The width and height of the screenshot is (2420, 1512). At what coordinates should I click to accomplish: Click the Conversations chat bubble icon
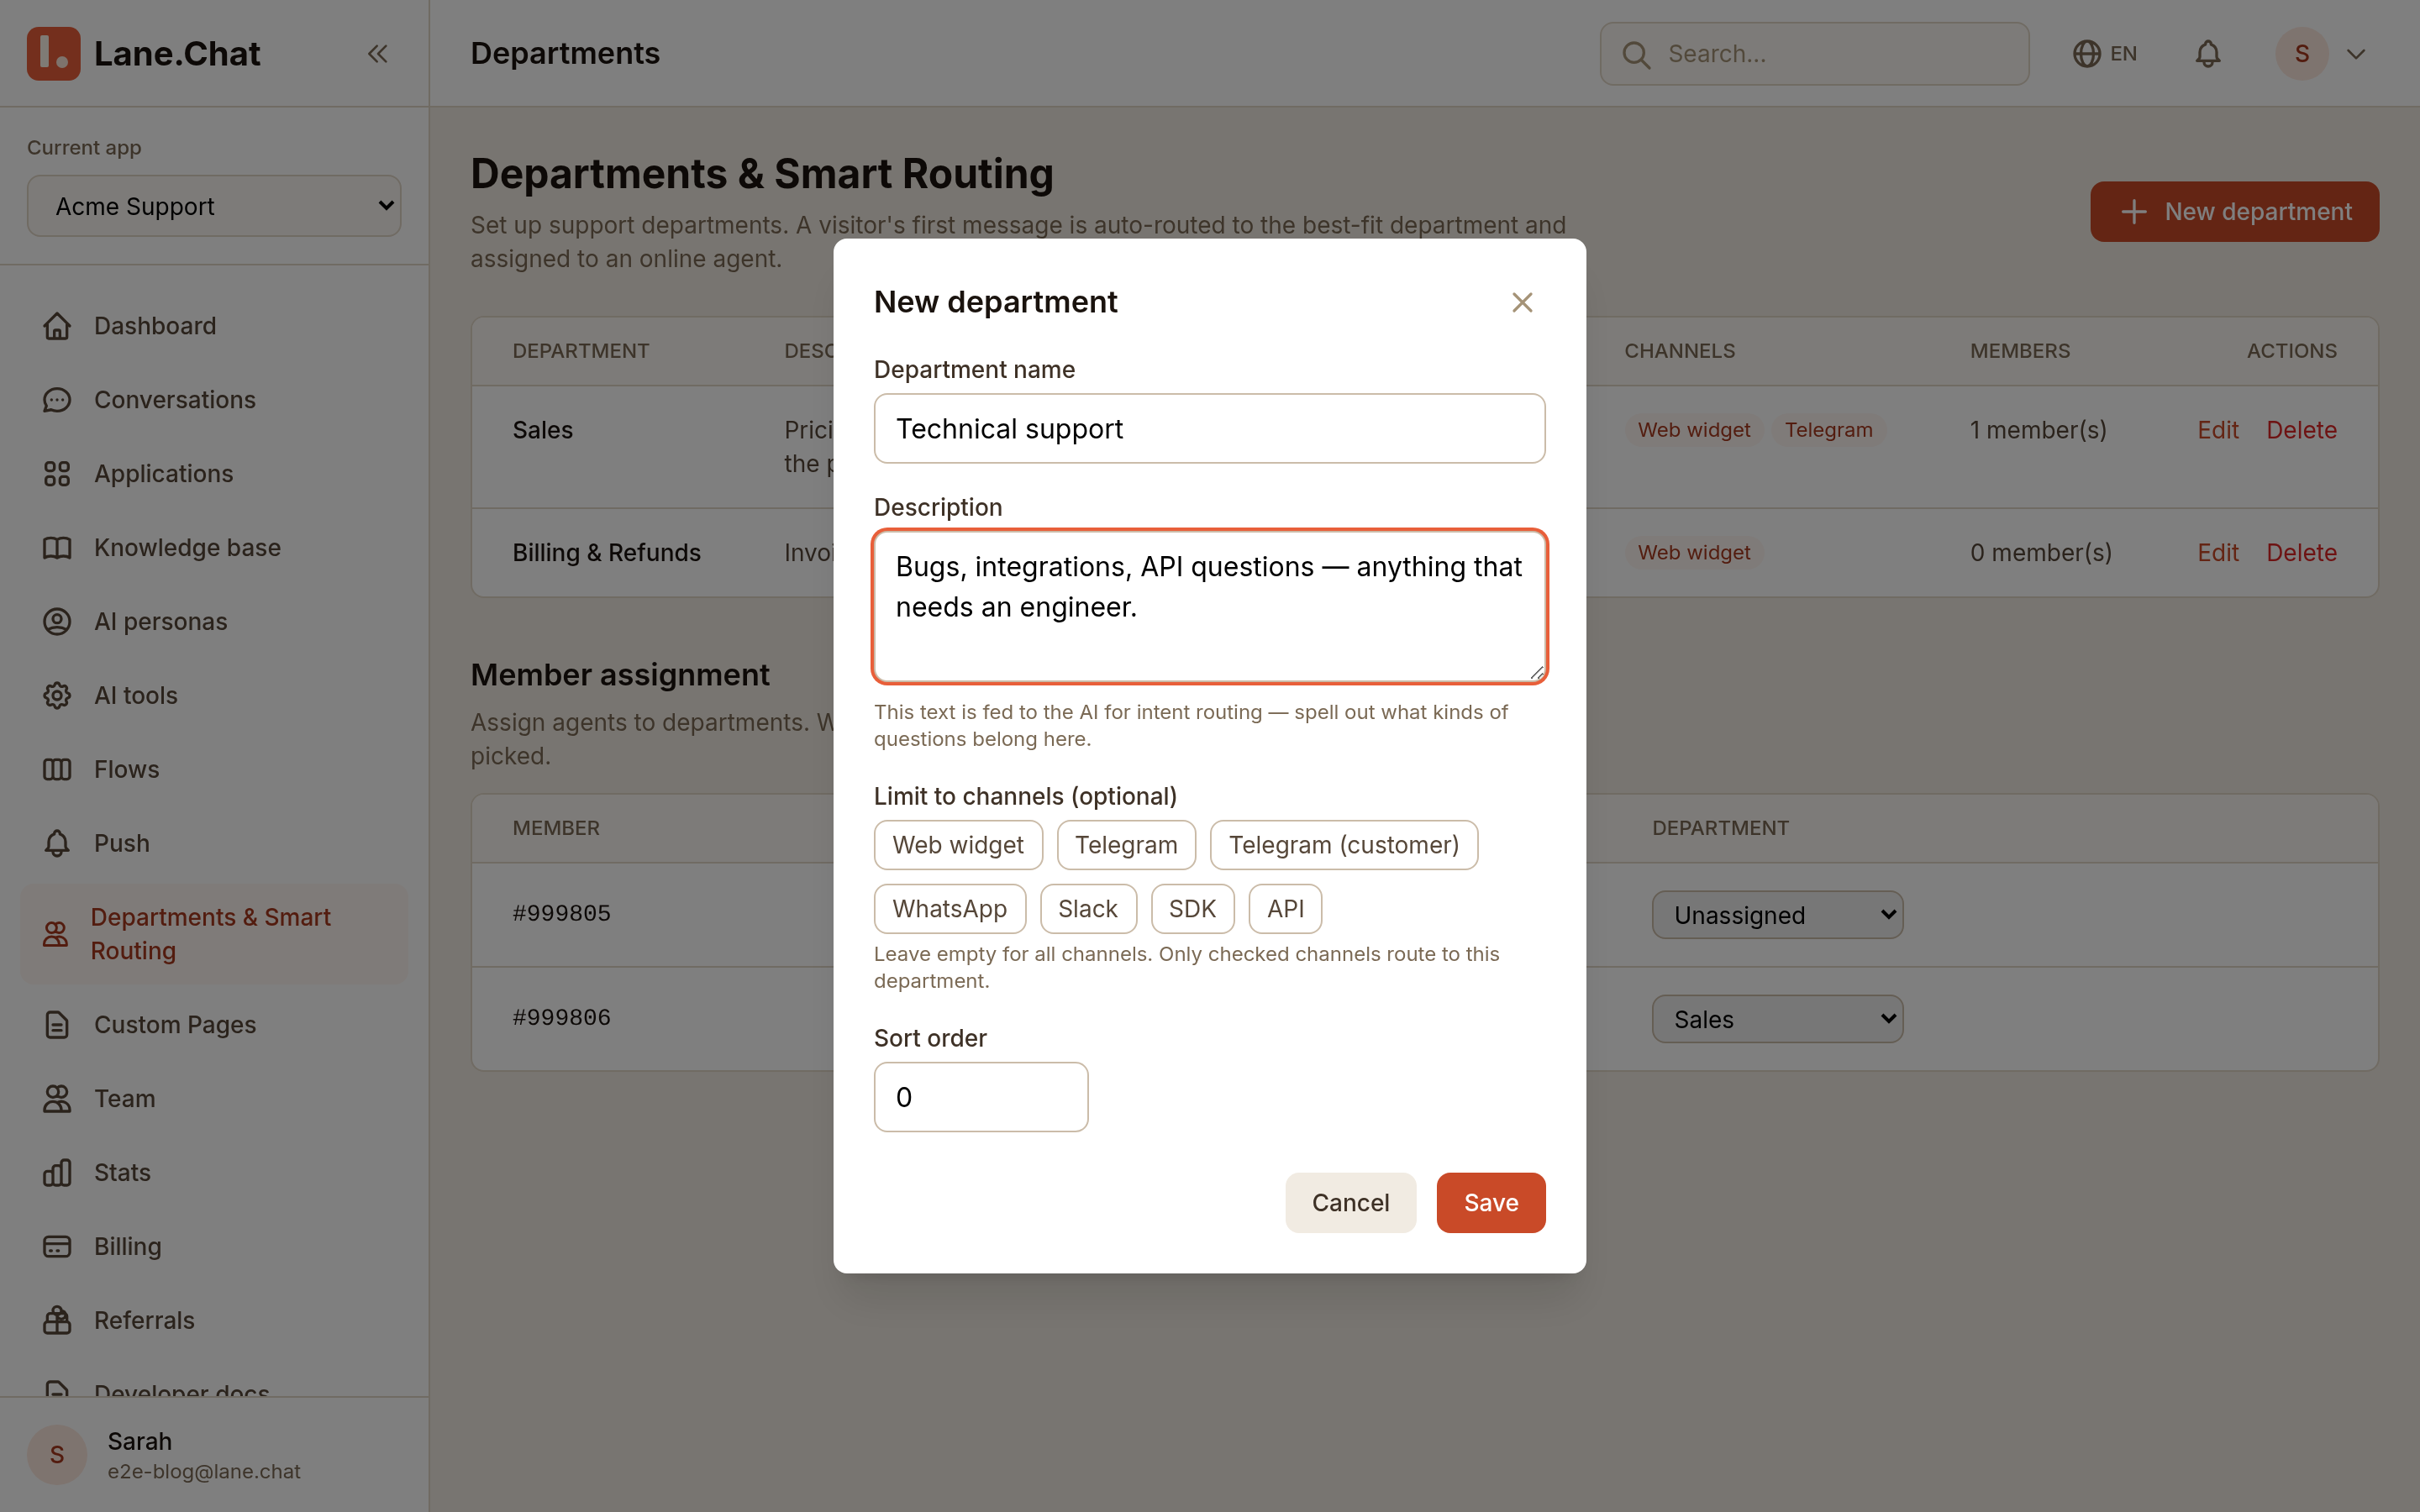pos(57,400)
